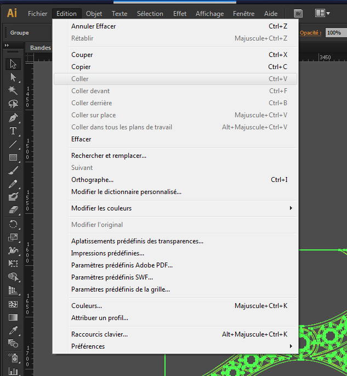This screenshot has height=376, width=347.
Task: Click the tools panel grip handle
Action: pyautogui.click(x=13, y=52)
